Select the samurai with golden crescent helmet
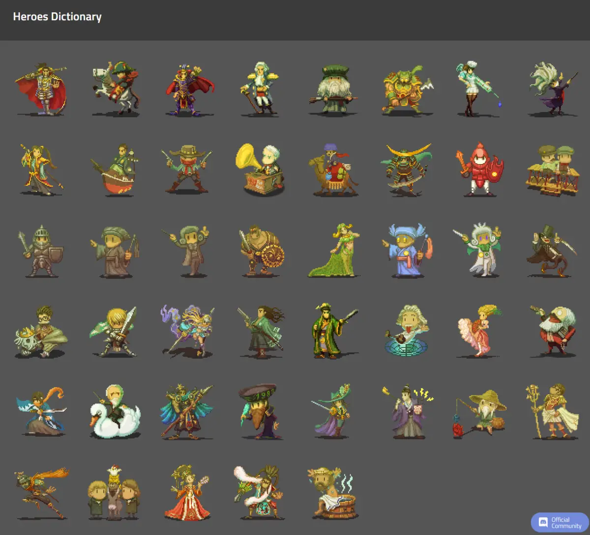590x535 pixels. pyautogui.click(x=406, y=169)
